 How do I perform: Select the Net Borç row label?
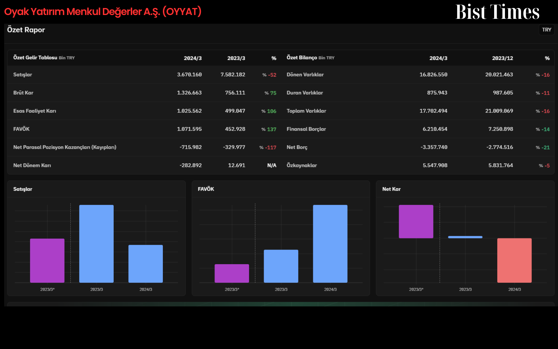coord(297,147)
